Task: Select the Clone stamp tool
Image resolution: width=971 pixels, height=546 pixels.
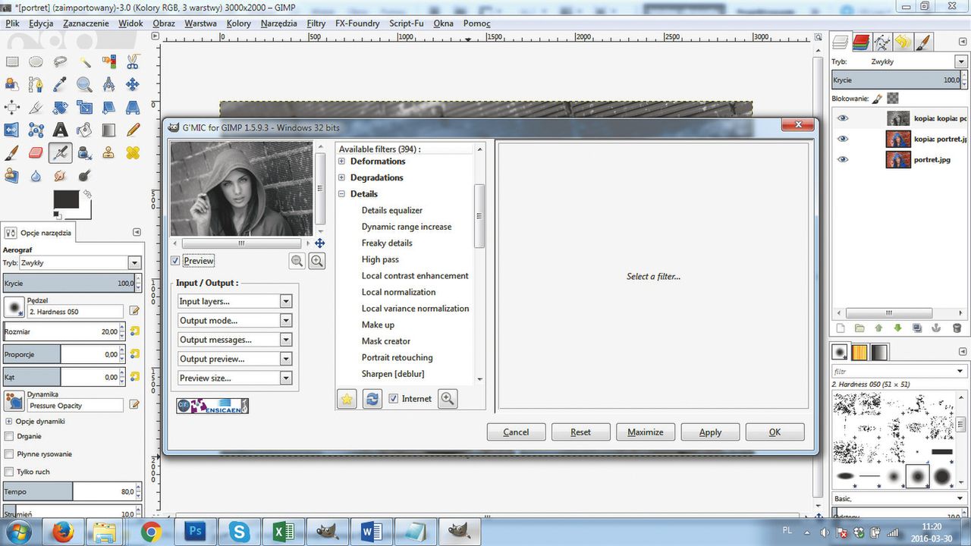Action: click(x=108, y=153)
